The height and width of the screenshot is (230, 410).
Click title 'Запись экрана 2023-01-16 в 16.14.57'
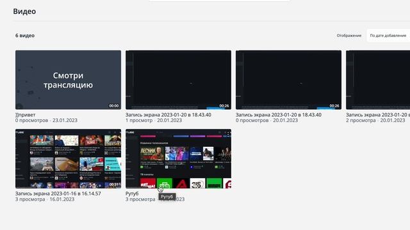(58, 194)
